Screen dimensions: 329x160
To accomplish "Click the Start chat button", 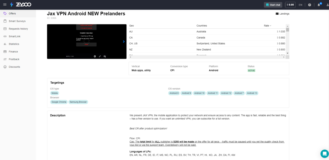I will pos(273,5).
